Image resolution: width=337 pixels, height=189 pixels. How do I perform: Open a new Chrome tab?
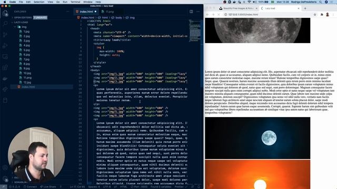pos(305,8)
